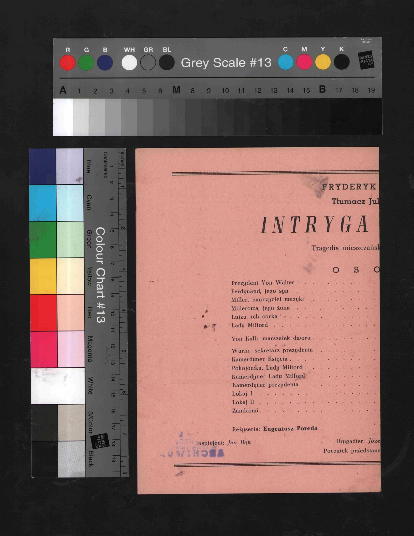Click the saturated red swatch on colour chart
Screen dimensions: 414x536
tap(44, 312)
